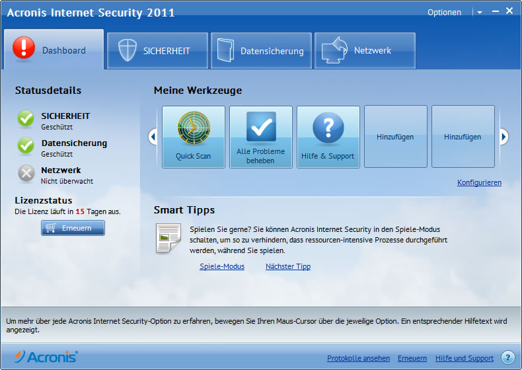Open the Hilfe & Support question mark tile

328,137
